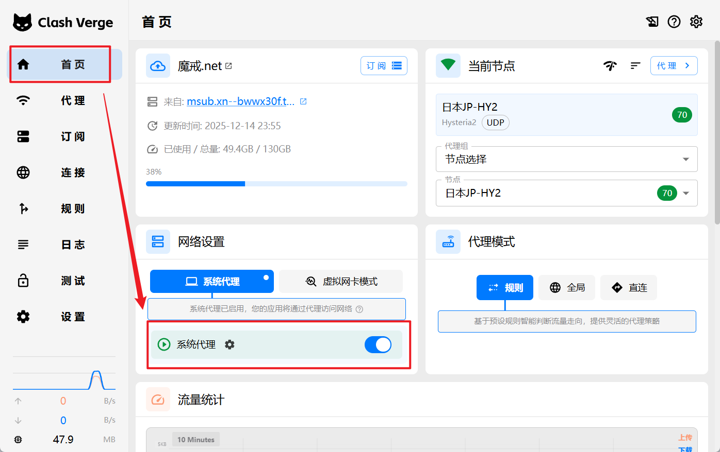The width and height of the screenshot is (720, 452).
Task: Select 直连 direct proxy mode
Action: pos(629,288)
